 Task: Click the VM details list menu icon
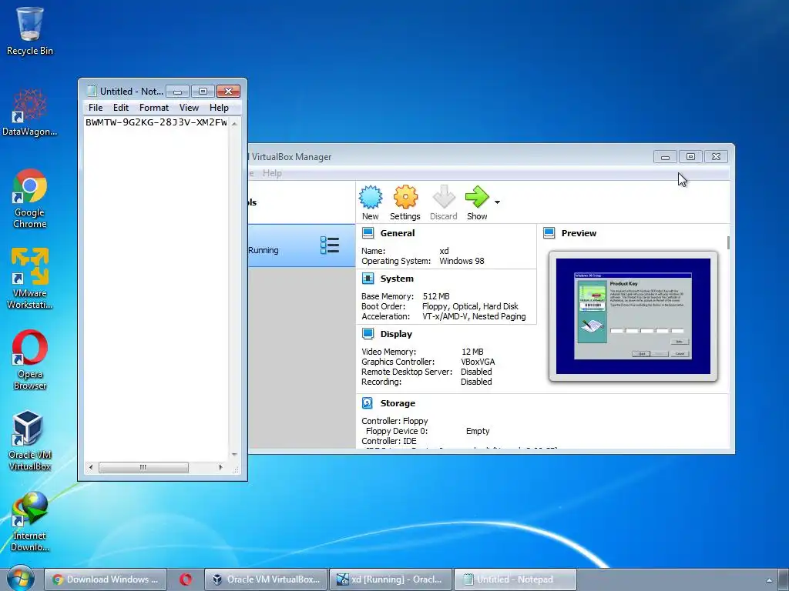(330, 245)
